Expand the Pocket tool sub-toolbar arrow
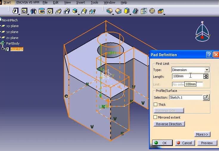This screenshot has height=151, width=219. coord(28,15)
